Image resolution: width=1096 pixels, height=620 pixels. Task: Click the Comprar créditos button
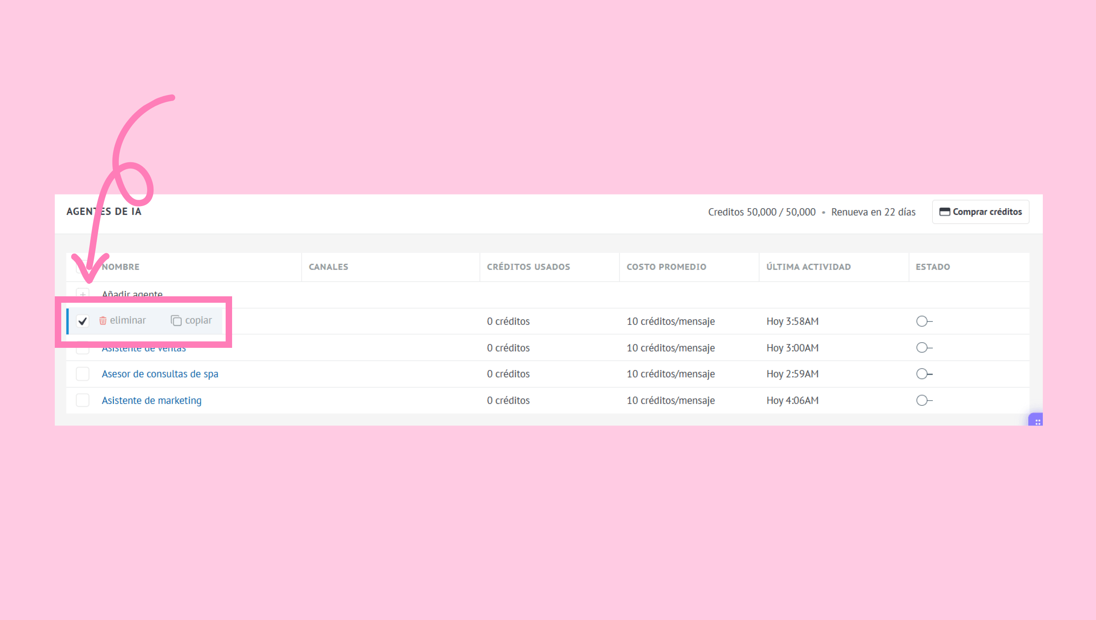[x=980, y=212]
